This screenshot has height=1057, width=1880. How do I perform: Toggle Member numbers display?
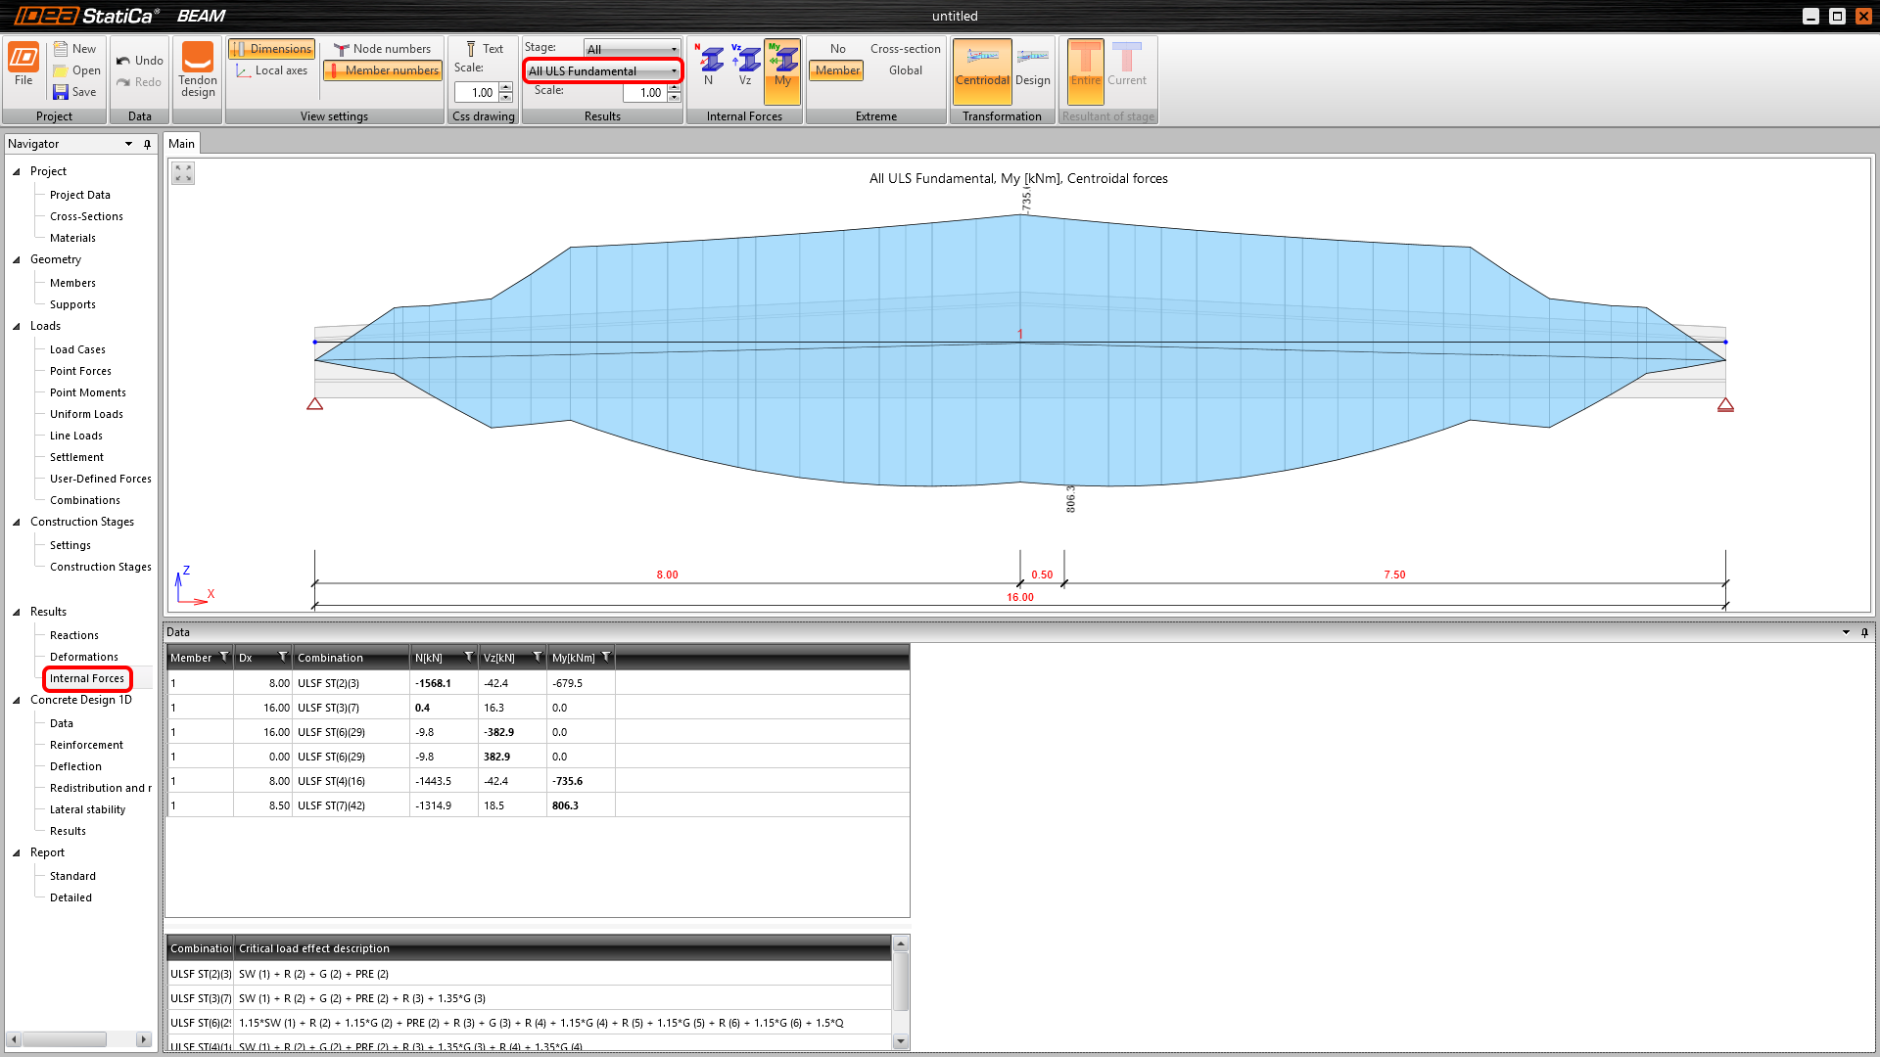point(383,70)
